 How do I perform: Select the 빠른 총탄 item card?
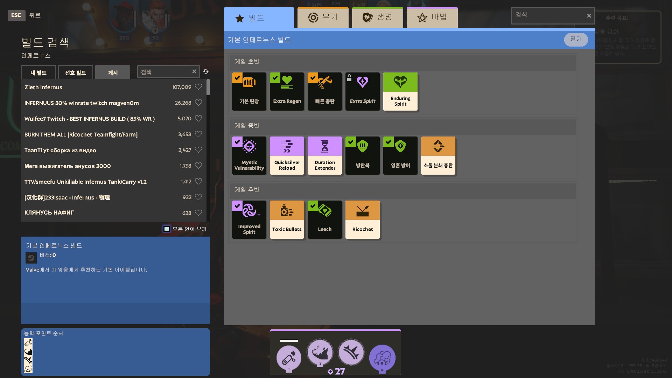coord(325,92)
